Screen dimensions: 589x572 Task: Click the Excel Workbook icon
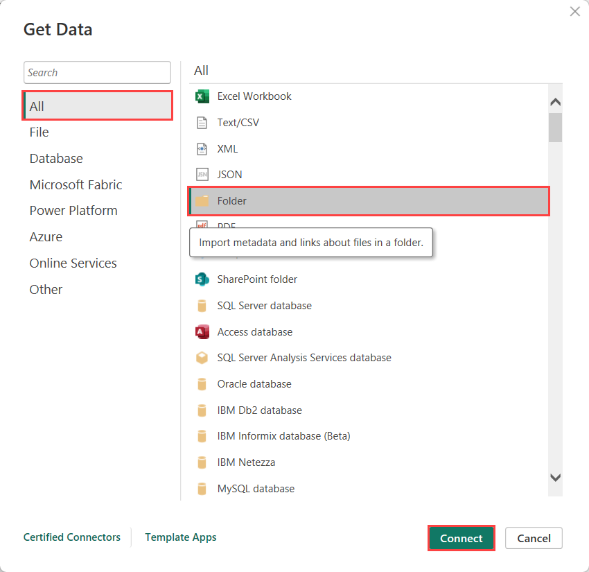click(x=202, y=96)
